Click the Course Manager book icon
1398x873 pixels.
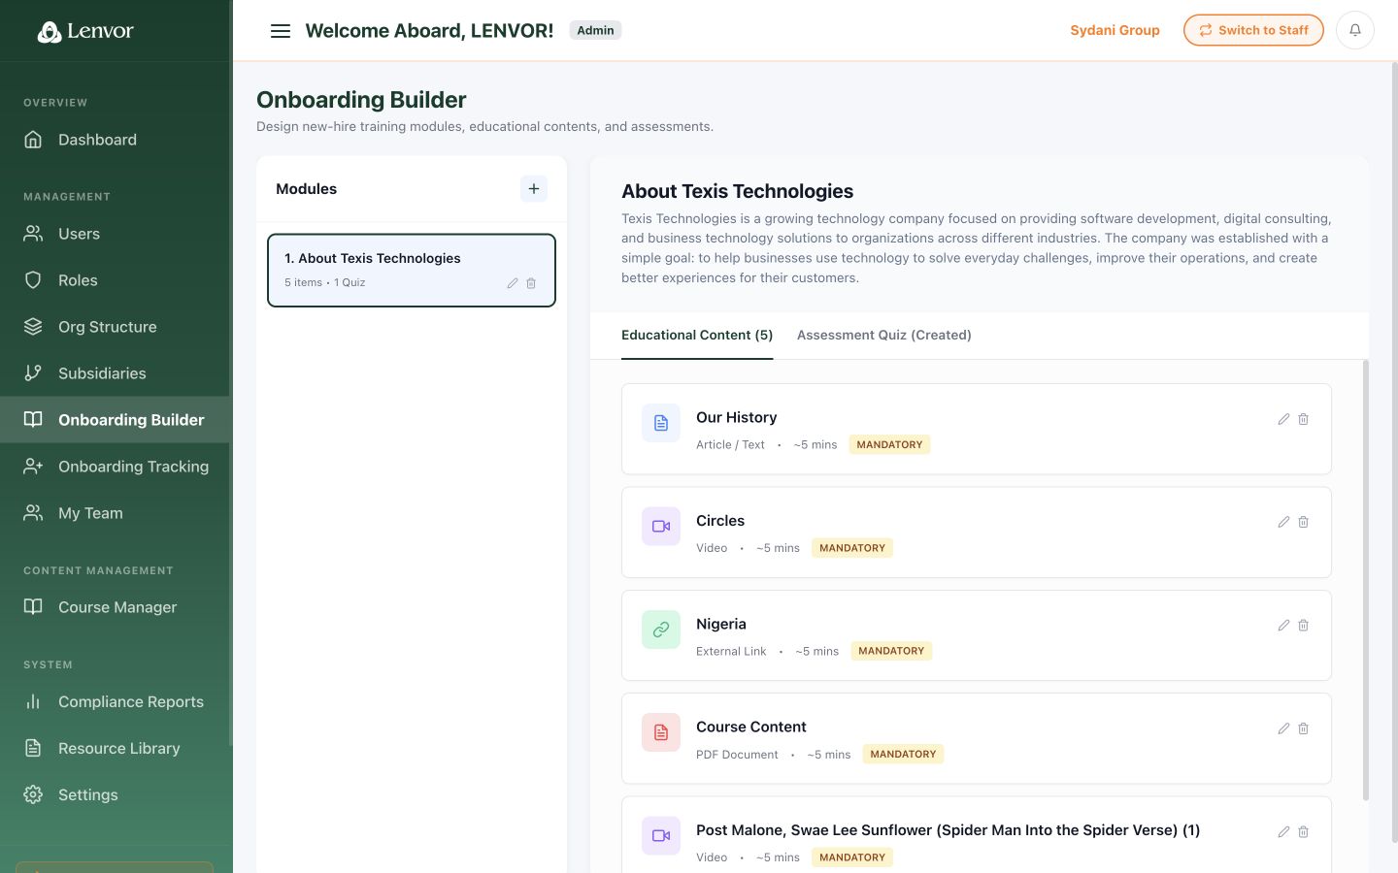pyautogui.click(x=33, y=607)
